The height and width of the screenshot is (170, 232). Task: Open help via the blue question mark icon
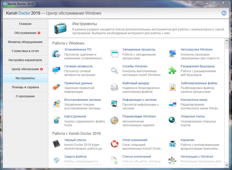click(224, 13)
